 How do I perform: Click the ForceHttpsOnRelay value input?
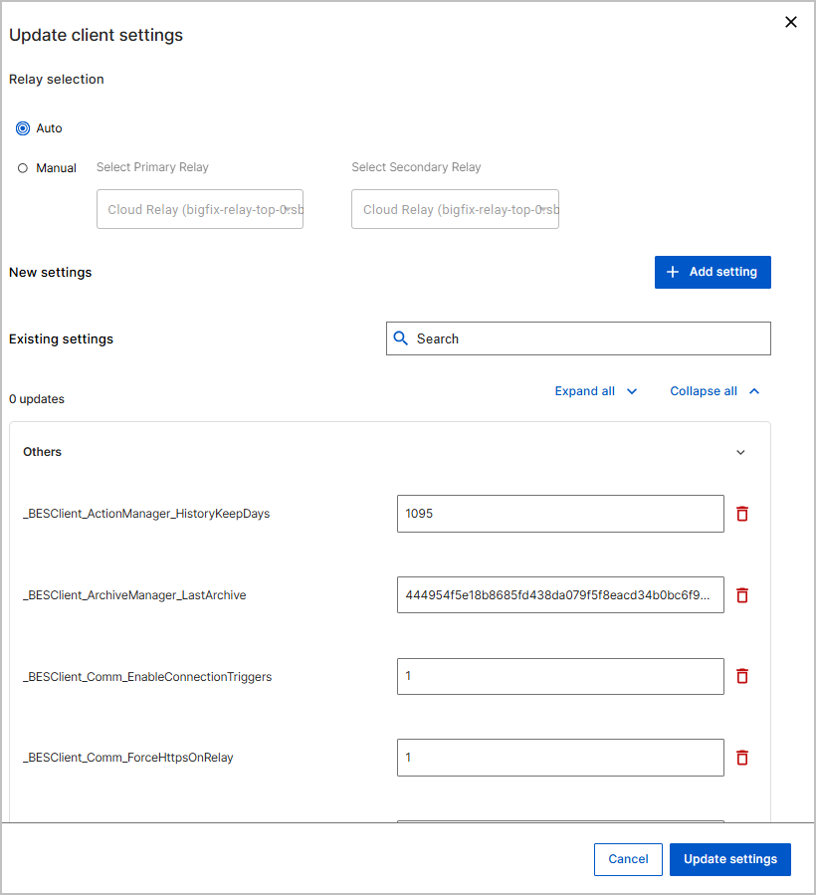point(560,758)
